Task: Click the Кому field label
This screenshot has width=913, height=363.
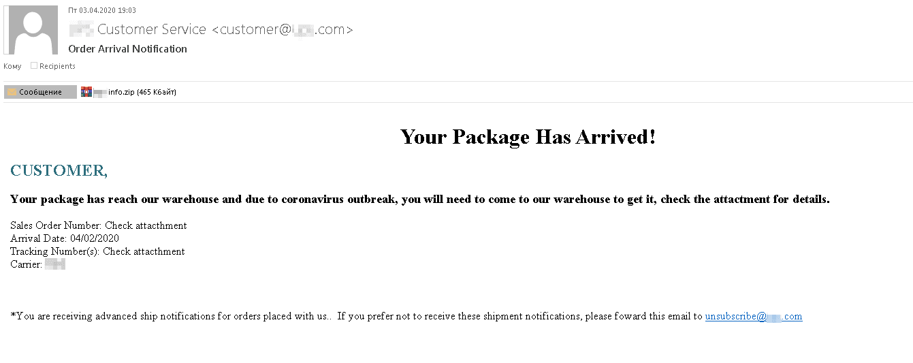Action: 12,66
